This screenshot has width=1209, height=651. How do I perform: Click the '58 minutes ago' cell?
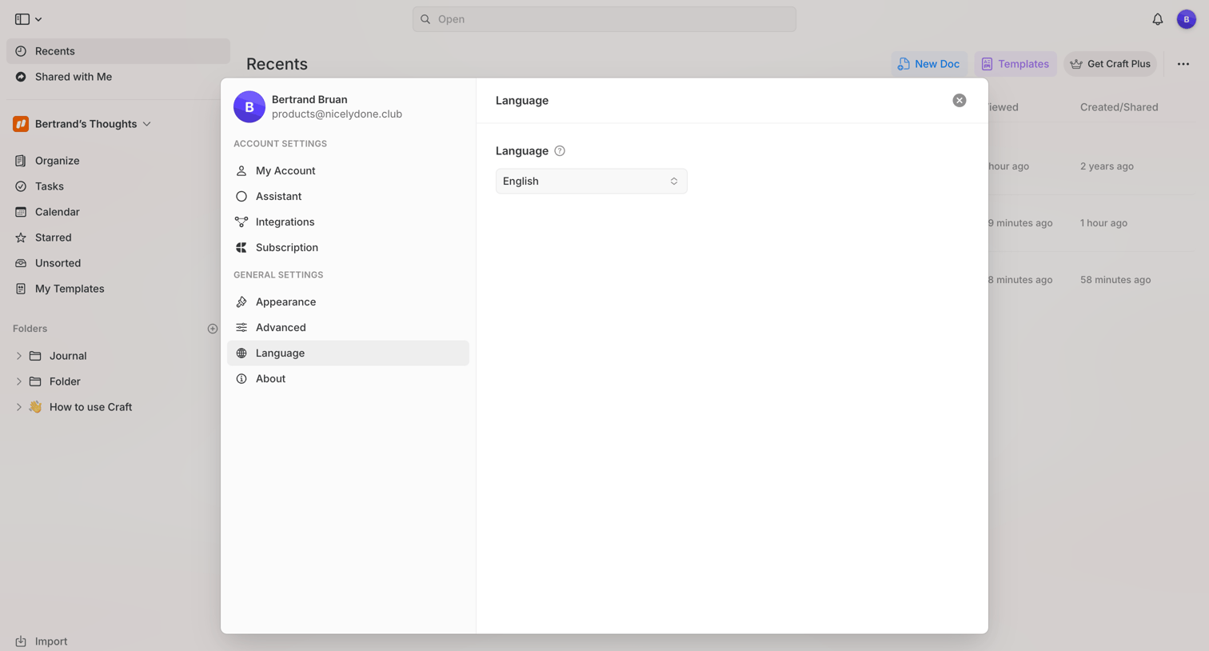point(1115,280)
